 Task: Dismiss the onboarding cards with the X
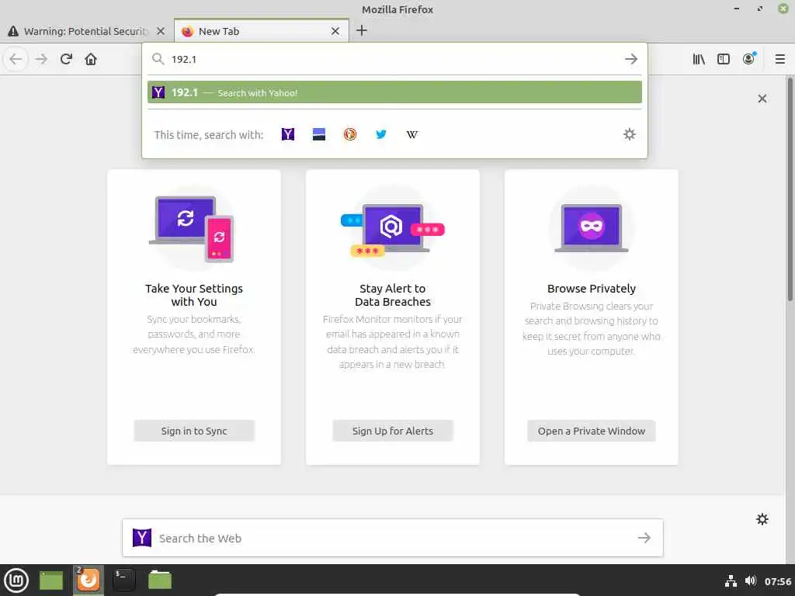click(762, 99)
